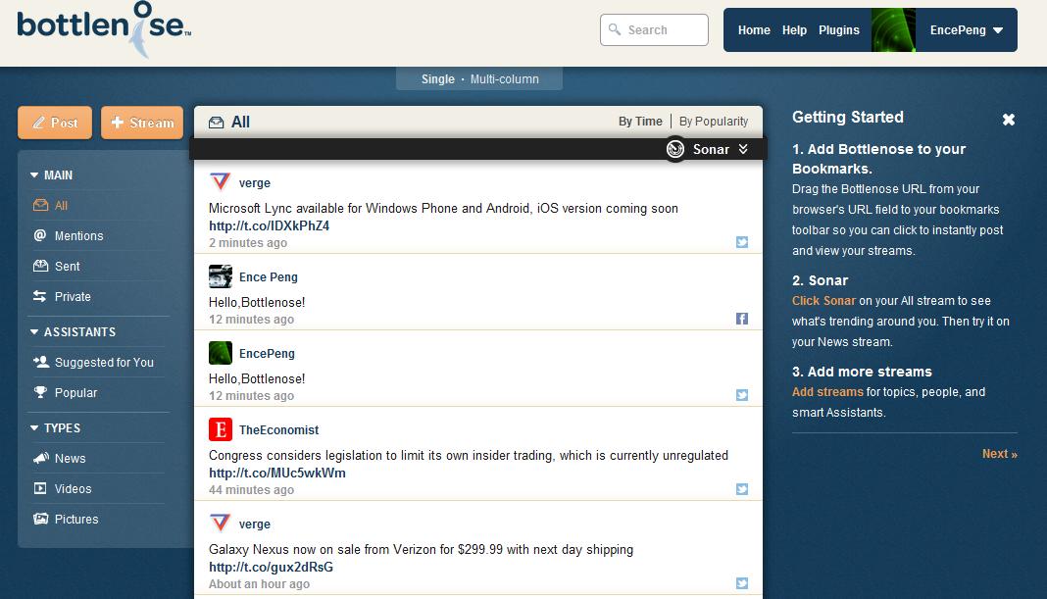Open link http://t.co/MUc5wkWm
This screenshot has height=599, width=1047.
[x=277, y=473]
